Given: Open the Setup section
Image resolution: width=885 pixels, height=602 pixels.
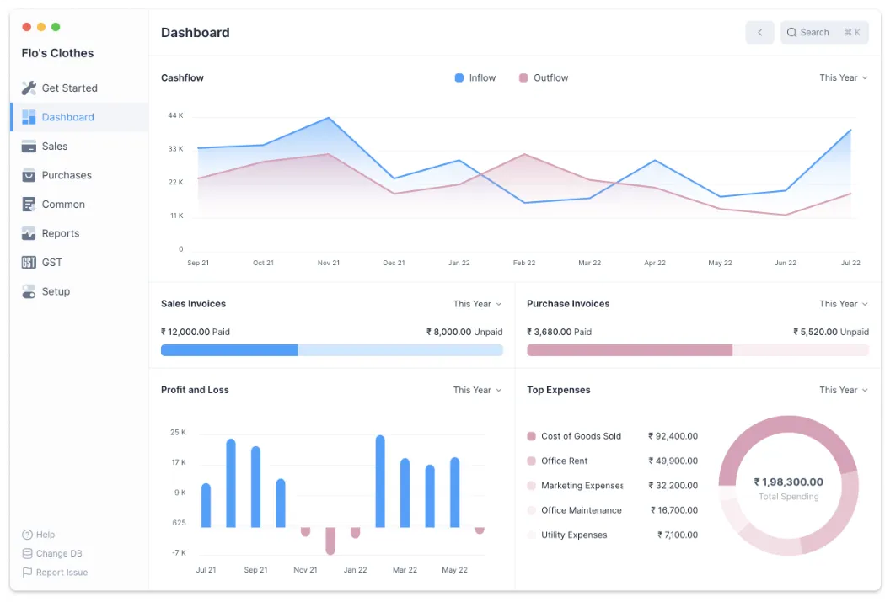Looking at the screenshot, I should point(79,291).
